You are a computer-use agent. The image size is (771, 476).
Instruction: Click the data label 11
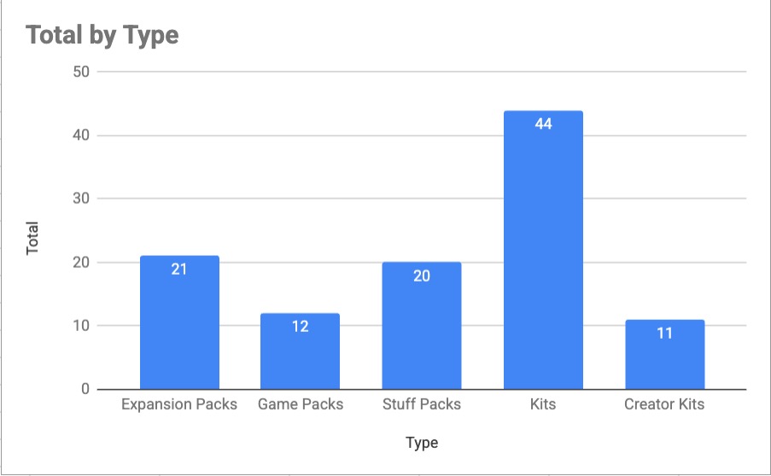[664, 334]
